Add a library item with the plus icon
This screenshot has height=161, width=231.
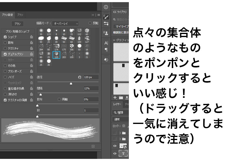115,98
